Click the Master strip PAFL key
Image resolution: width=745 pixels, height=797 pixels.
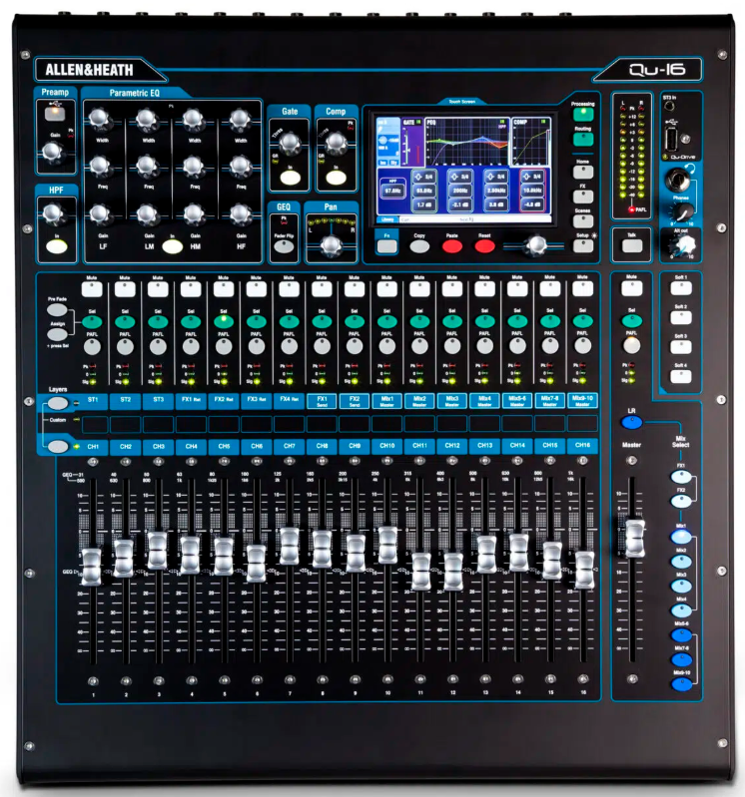click(x=631, y=346)
